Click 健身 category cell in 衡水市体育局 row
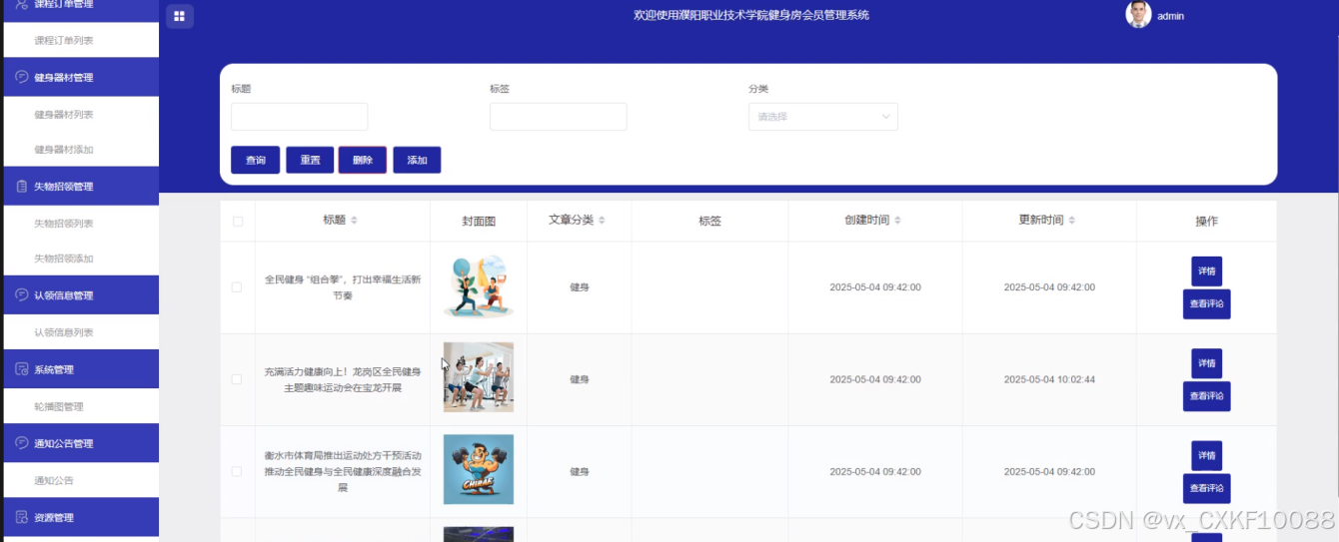Viewport: 1339px width, 542px height. click(x=580, y=471)
